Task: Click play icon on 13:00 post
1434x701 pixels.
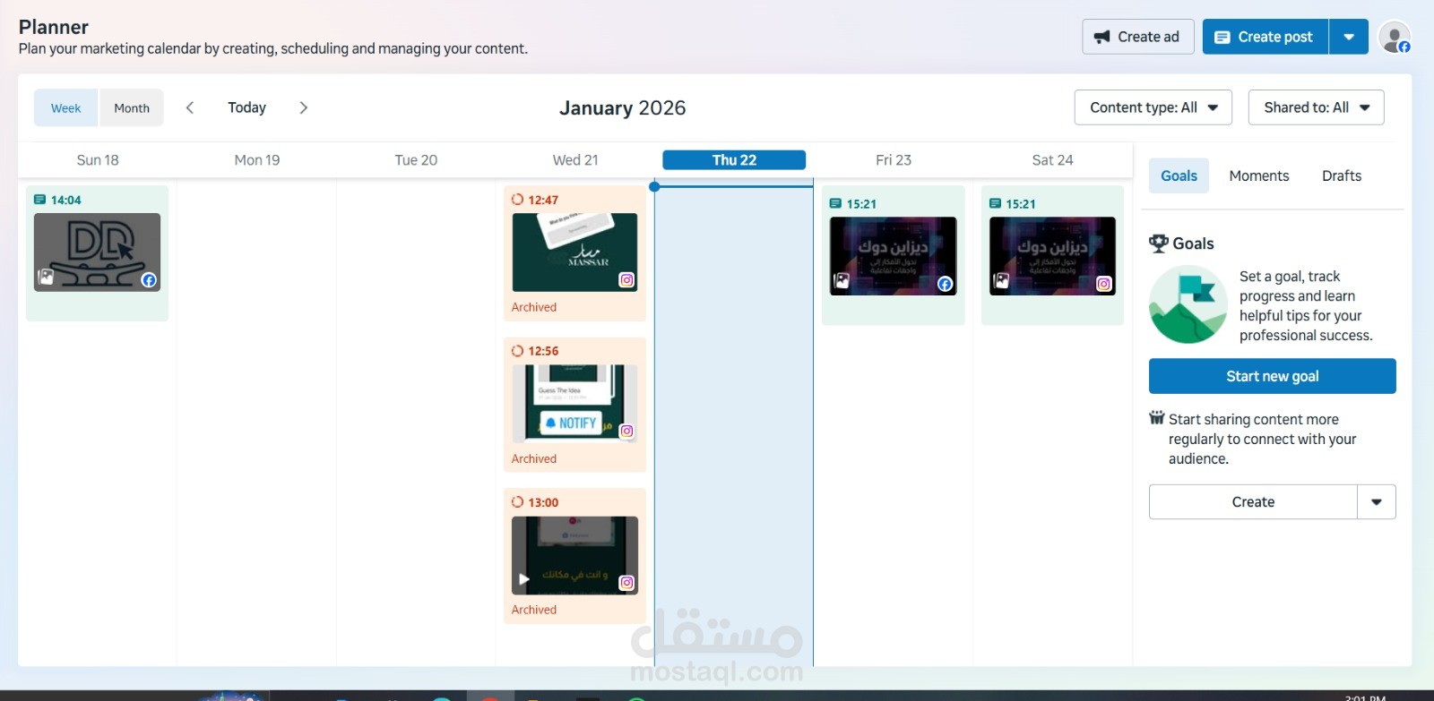Action: [523, 578]
